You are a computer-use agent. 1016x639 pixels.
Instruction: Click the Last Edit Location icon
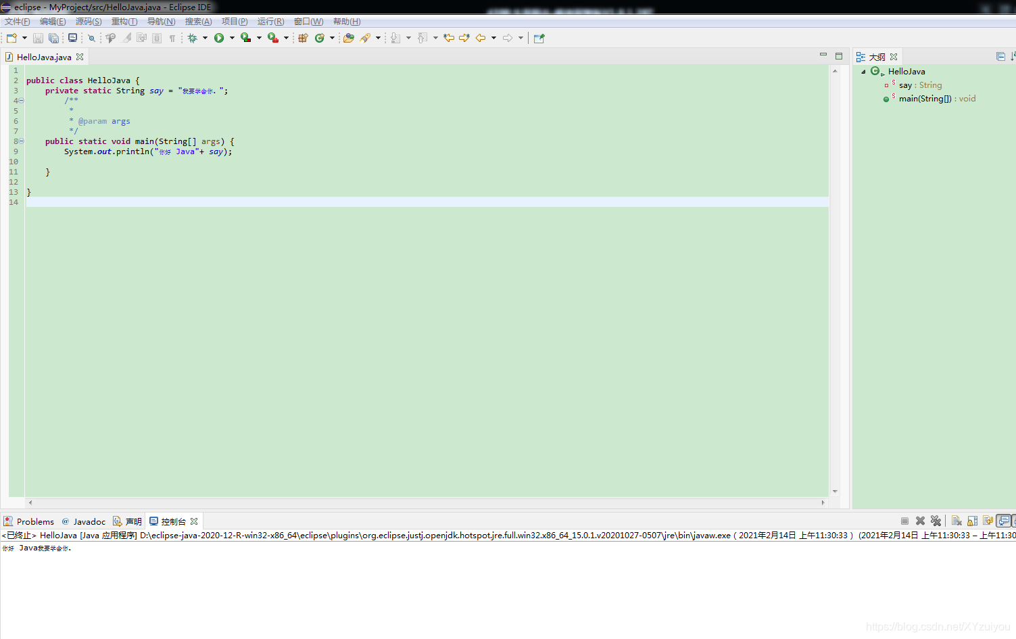pos(449,38)
